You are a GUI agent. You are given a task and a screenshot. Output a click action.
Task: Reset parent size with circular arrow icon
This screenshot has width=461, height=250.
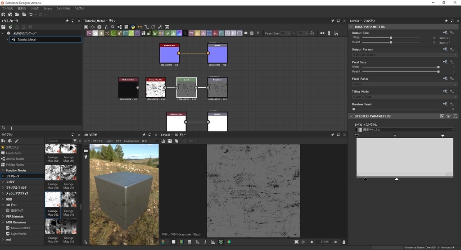pos(312,33)
